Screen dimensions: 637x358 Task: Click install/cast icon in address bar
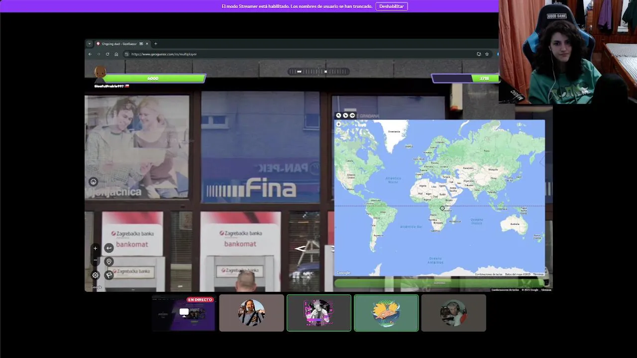tap(479, 54)
